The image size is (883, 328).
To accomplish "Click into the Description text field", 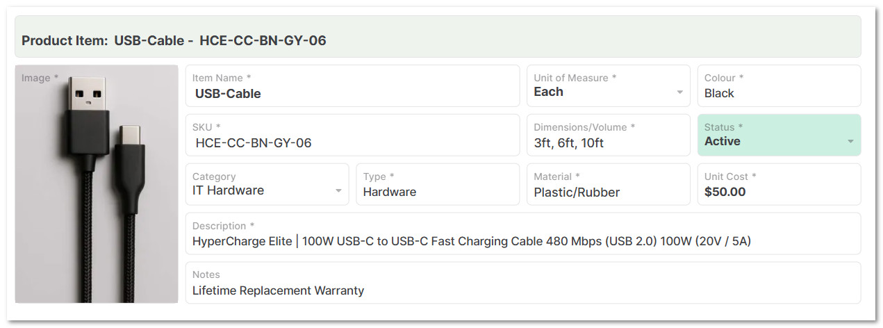I will tap(522, 241).
